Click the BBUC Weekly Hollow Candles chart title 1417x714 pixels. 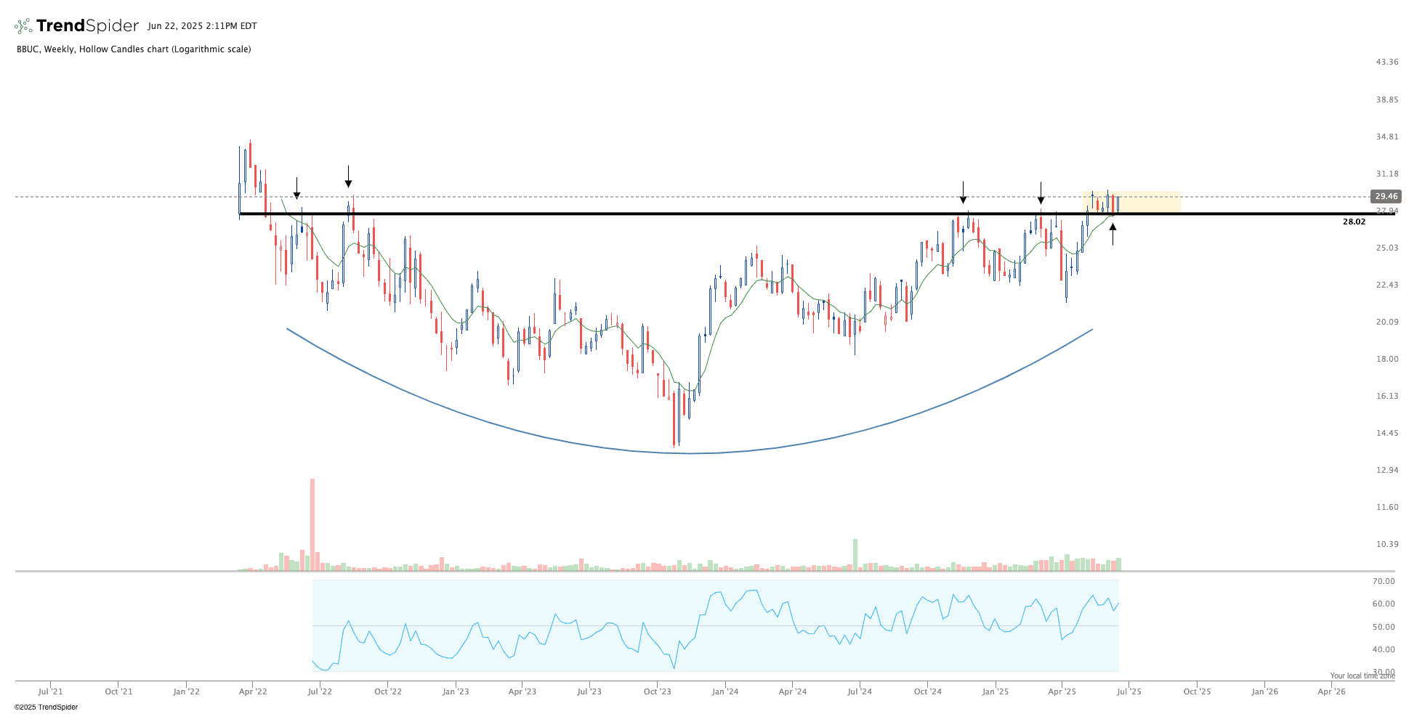tap(134, 49)
